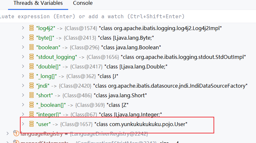Click the field icon beside languageRegistry
This screenshot has width=256, height=143.
click(x=16, y=133)
